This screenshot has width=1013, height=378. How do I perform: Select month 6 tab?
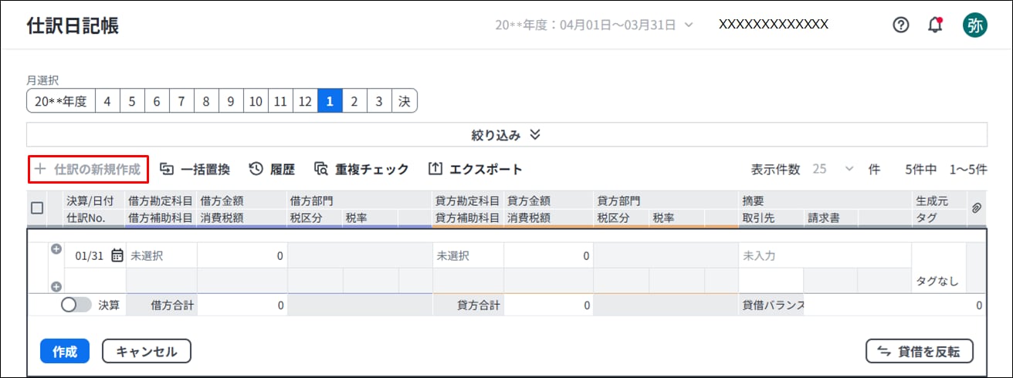[x=157, y=101]
